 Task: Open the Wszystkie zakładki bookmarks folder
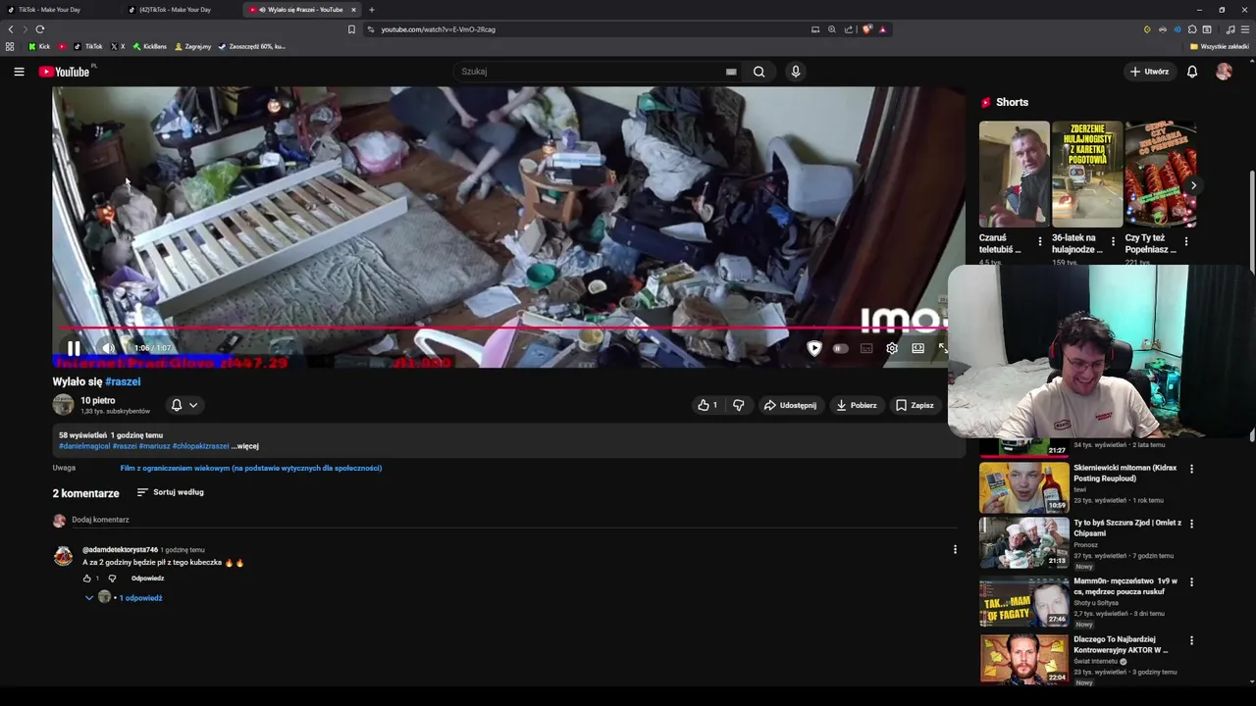pos(1220,46)
